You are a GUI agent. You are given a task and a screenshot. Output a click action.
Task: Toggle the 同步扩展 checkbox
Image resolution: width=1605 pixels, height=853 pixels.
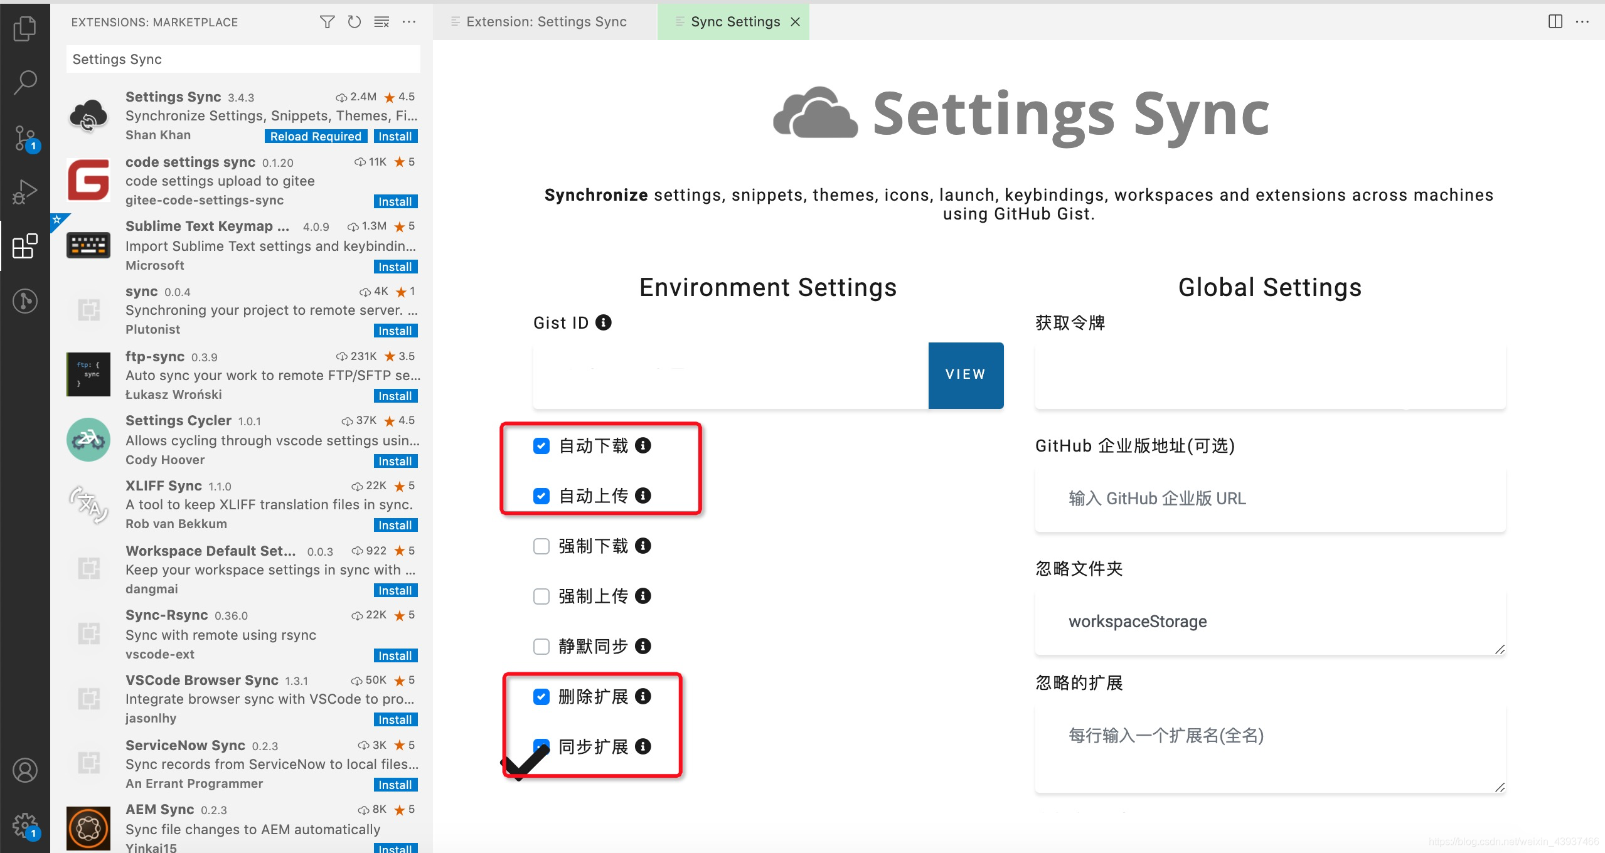[541, 747]
